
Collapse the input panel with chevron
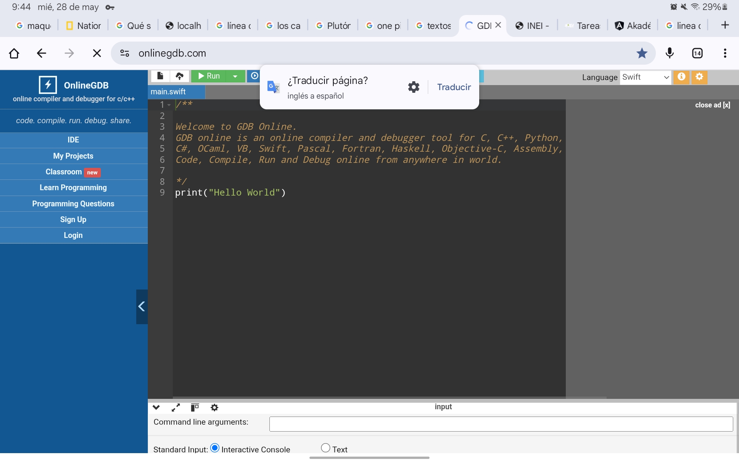click(156, 407)
